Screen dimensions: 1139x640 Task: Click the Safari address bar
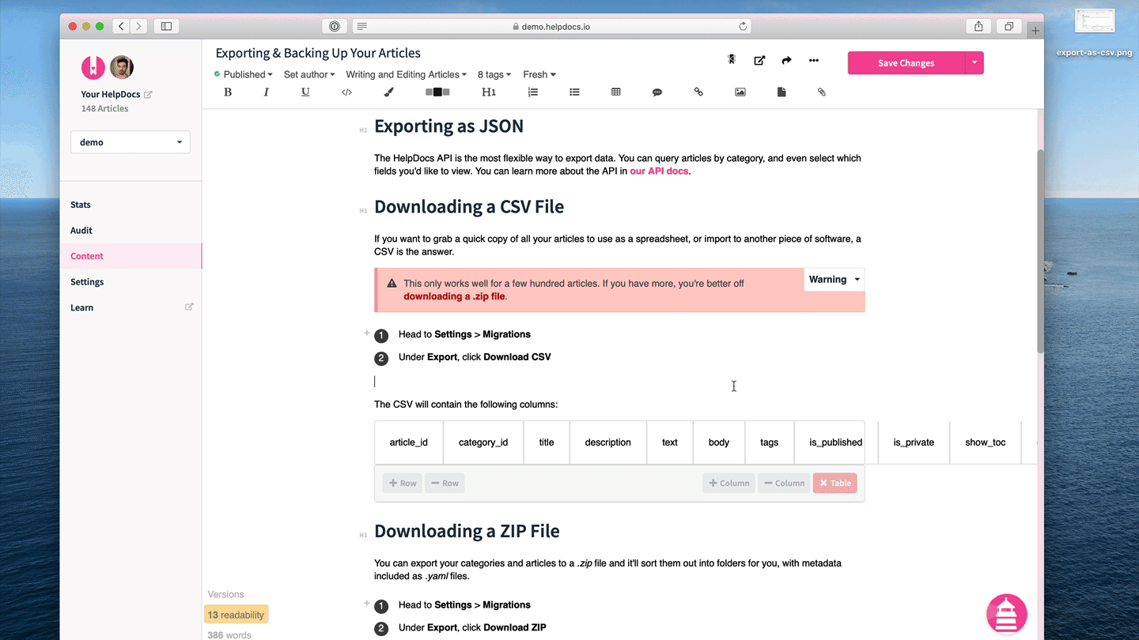[x=551, y=26]
